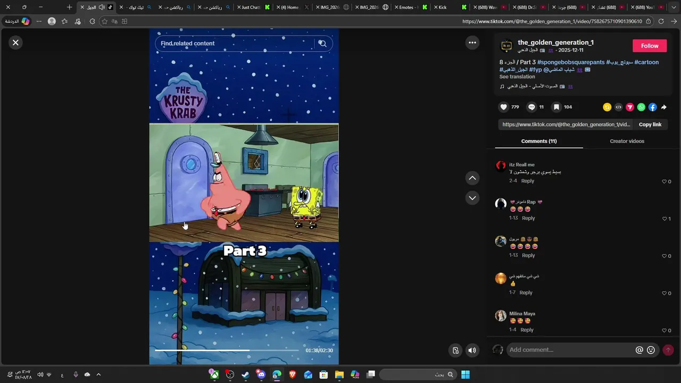Image resolution: width=681 pixels, height=383 pixels.
Task: Click the video progress bar
Action: [227, 350]
